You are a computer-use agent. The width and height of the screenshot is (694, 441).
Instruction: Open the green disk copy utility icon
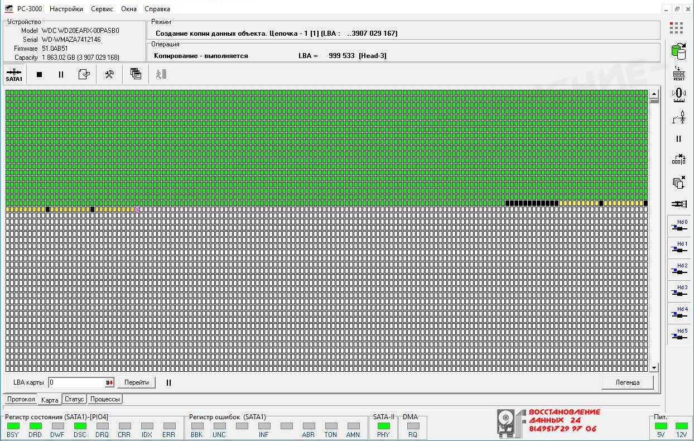(678, 51)
